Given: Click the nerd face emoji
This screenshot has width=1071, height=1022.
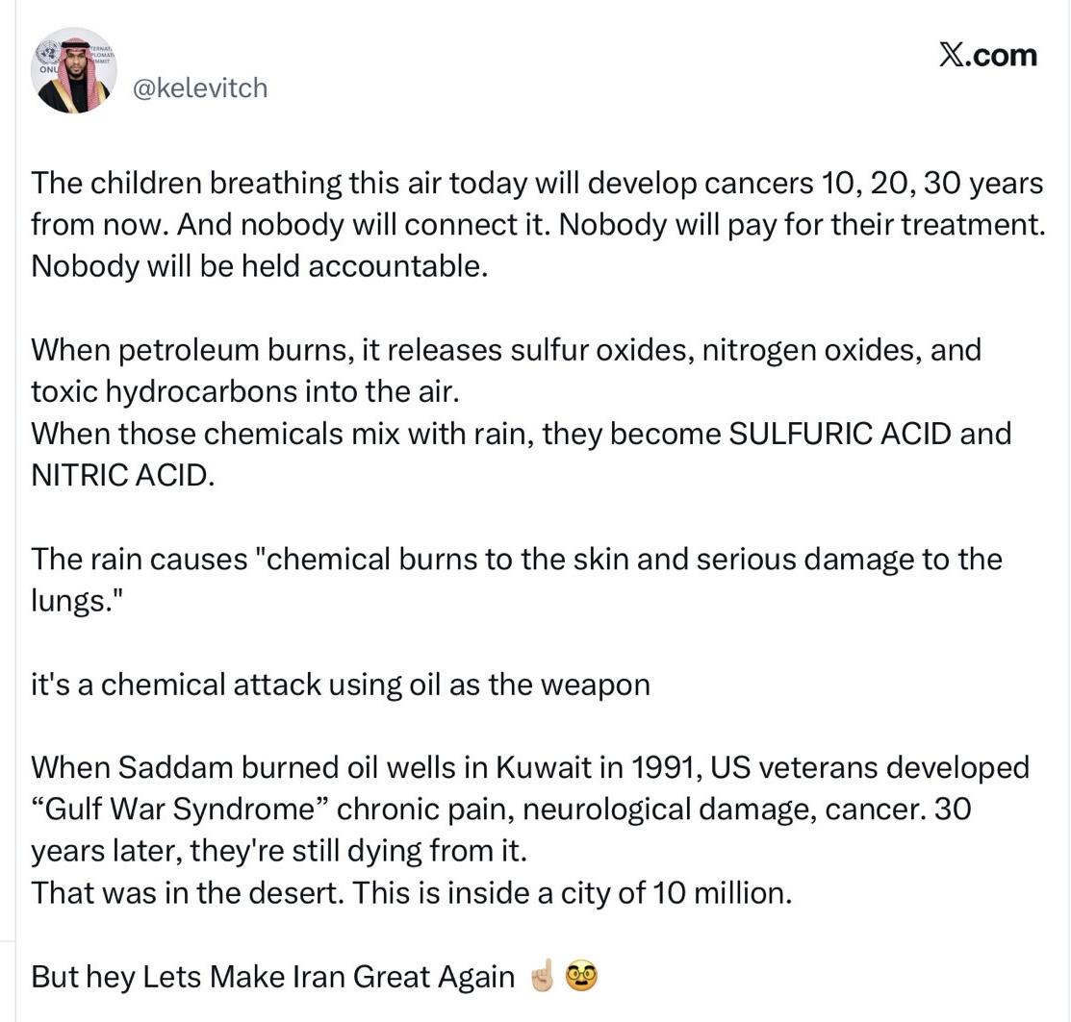Looking at the screenshot, I should coord(581,977).
